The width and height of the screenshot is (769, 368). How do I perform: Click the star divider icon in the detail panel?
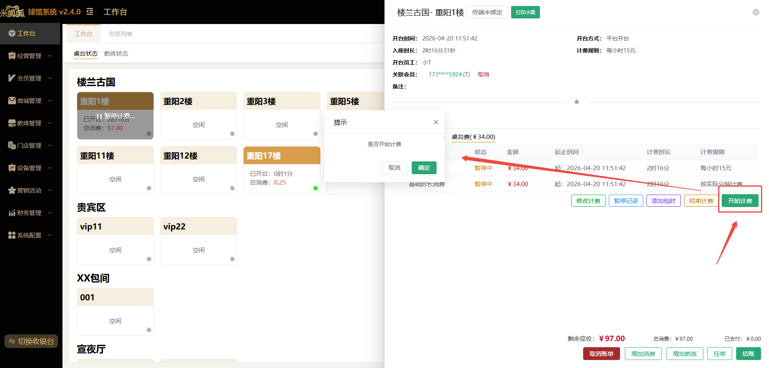pyautogui.click(x=577, y=102)
